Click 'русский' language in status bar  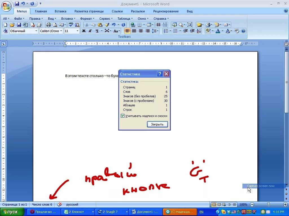click(x=72, y=204)
